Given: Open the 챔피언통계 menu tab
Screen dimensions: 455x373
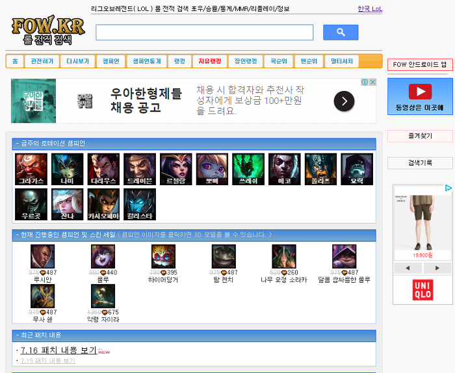Looking at the screenshot, I should [x=146, y=61].
